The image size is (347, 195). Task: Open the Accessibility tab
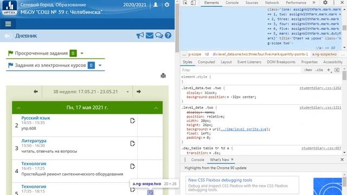(x=333, y=62)
